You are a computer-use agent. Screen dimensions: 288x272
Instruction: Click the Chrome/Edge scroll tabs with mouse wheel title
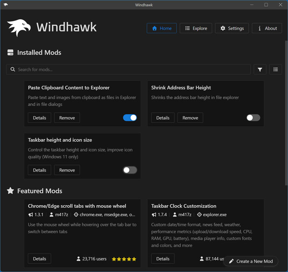(77, 206)
